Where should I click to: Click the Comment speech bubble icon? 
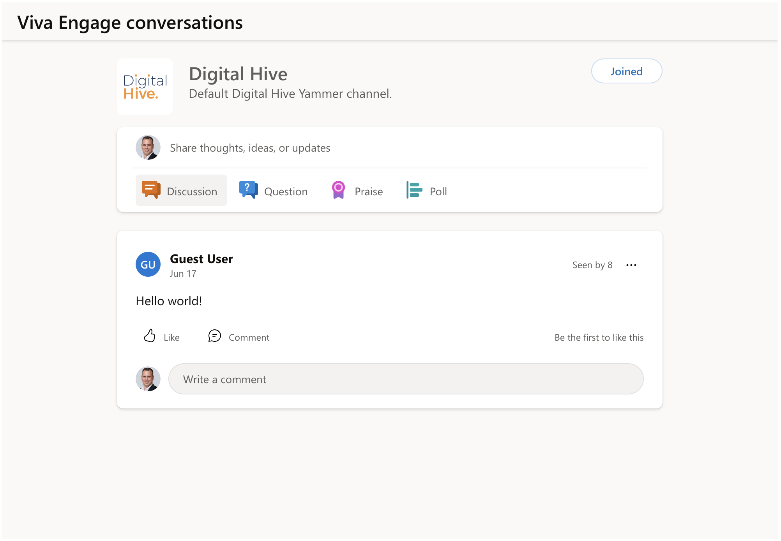(x=214, y=336)
